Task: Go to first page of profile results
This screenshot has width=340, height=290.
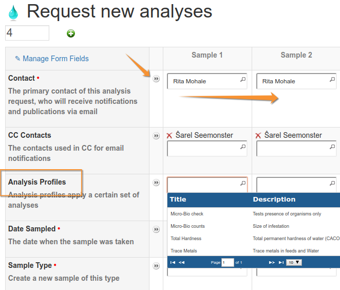Action: (173, 262)
